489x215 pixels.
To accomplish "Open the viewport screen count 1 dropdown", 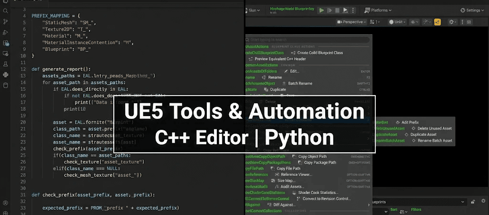I will point(374,22).
